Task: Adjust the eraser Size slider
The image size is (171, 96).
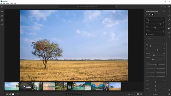Action: (x=148, y=20)
